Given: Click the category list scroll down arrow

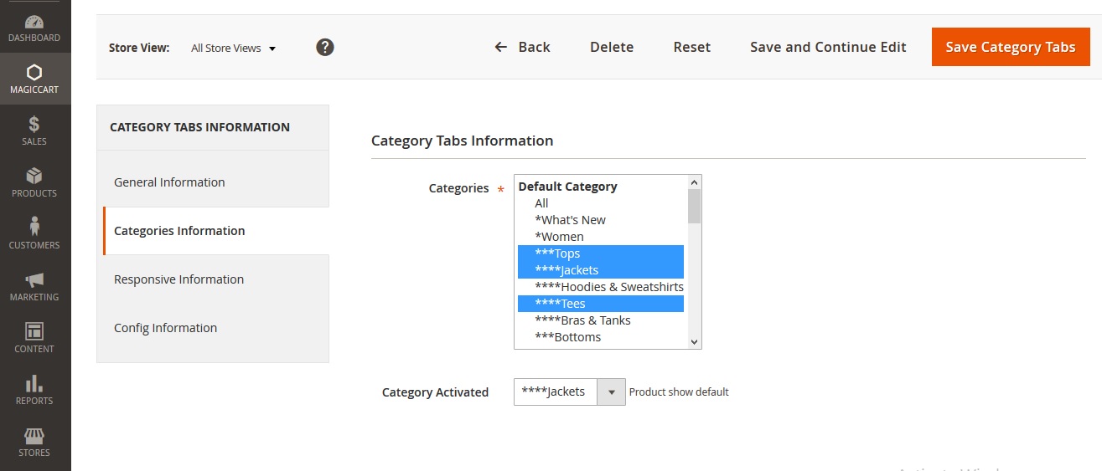Looking at the screenshot, I should coord(694,341).
